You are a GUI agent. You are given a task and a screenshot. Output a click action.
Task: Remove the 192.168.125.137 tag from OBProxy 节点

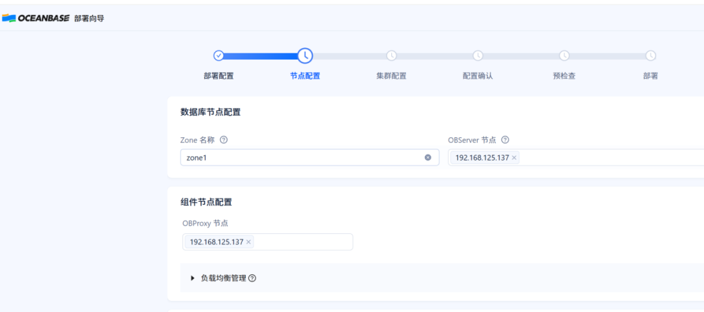(248, 242)
